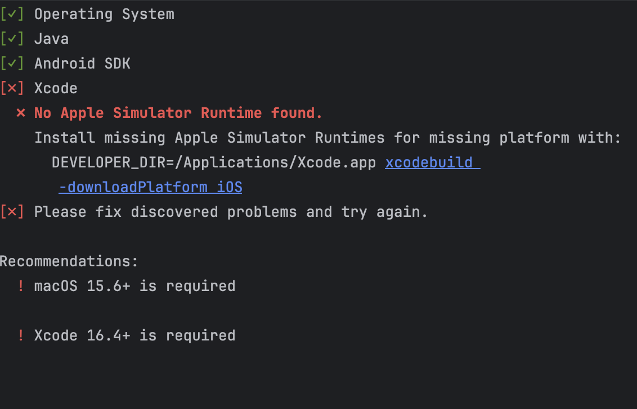Click the green checkmark beside Android SDK
637x409 pixels.
tap(12, 63)
